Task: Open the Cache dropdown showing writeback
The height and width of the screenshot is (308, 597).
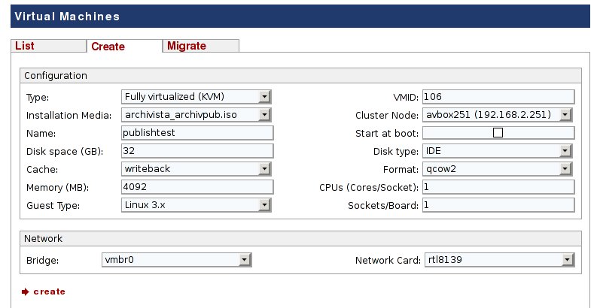Action: [x=196, y=168]
